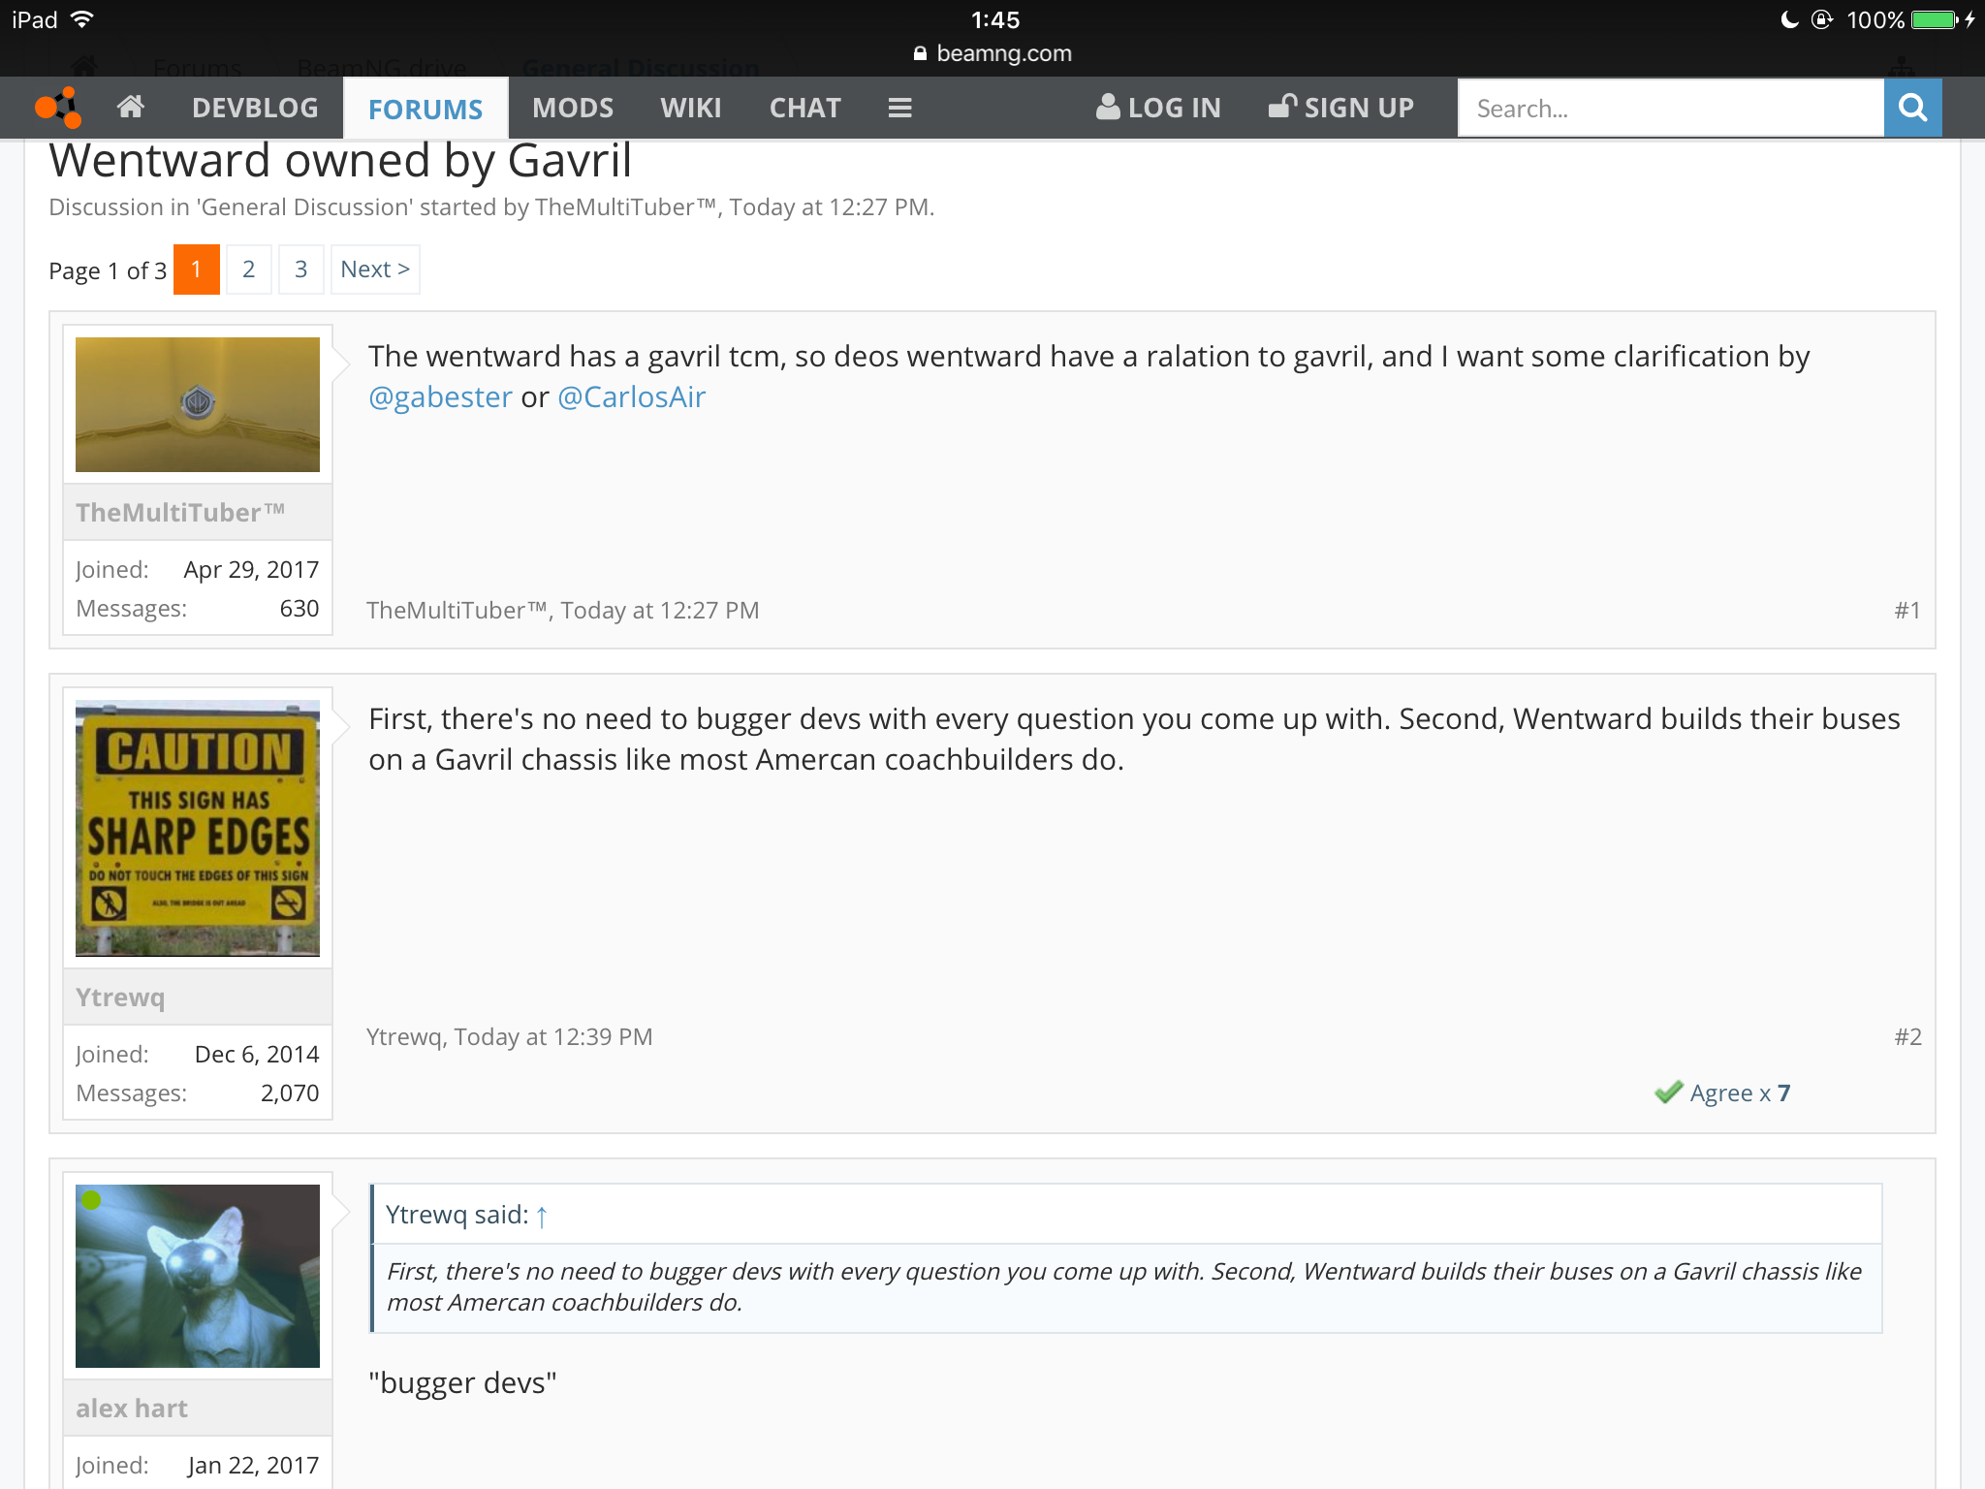Click alex hart username

(x=132, y=1409)
